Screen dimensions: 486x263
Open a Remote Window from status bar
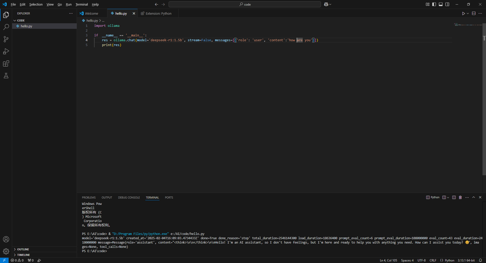(x=4, y=260)
